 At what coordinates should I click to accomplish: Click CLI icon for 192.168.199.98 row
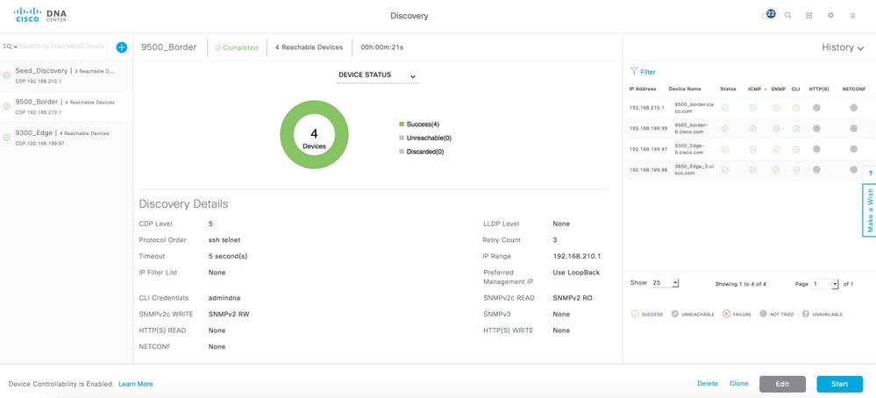coord(795,170)
